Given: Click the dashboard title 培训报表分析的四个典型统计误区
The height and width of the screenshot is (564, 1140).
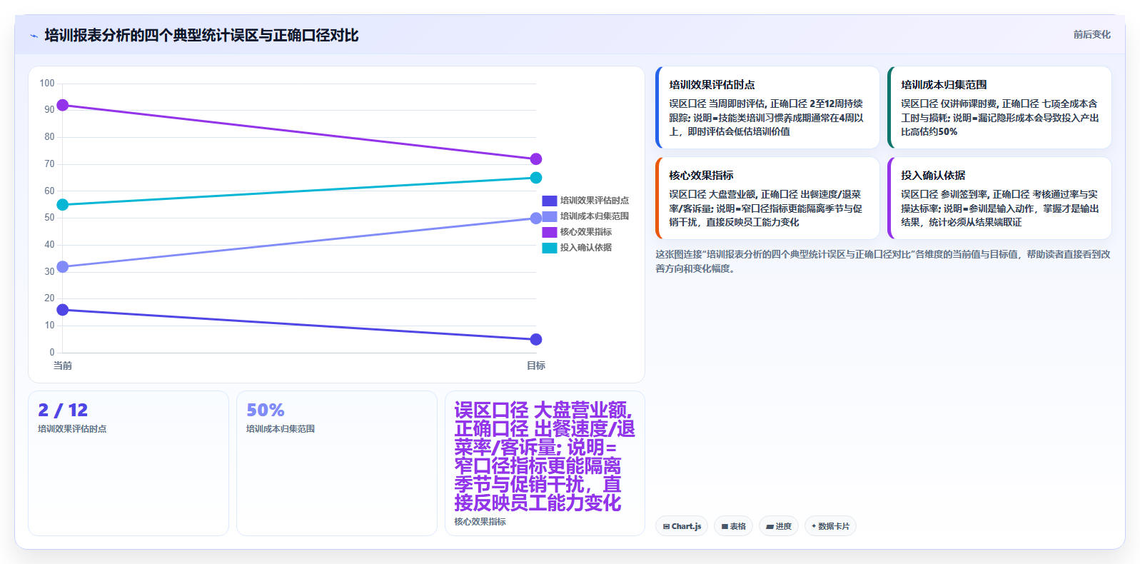Looking at the screenshot, I should click(201, 35).
